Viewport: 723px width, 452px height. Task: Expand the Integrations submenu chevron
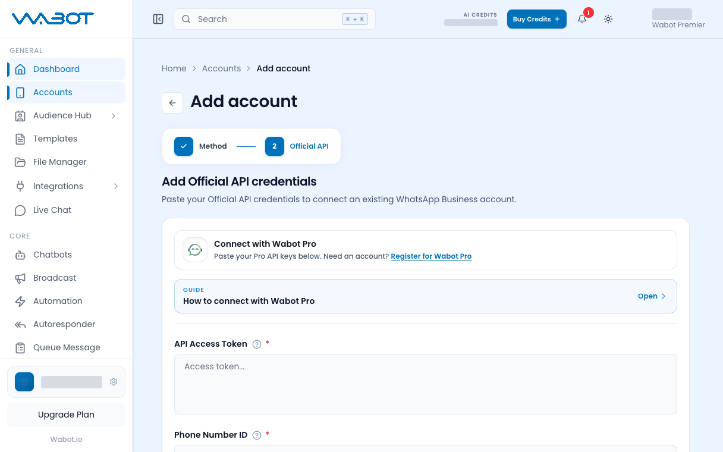(x=115, y=186)
